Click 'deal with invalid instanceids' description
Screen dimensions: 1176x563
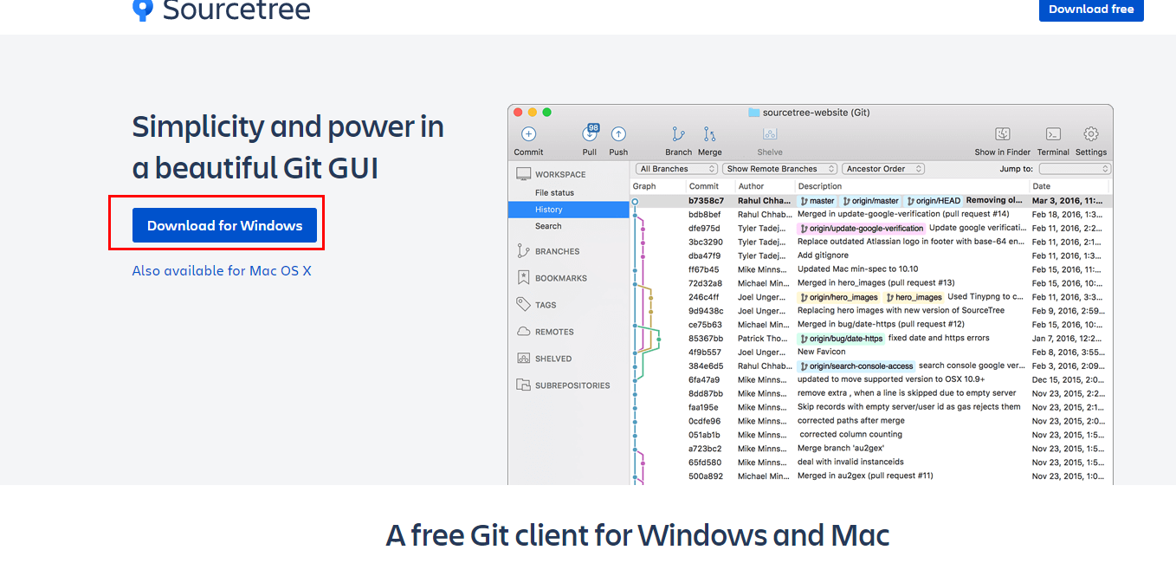[851, 463]
